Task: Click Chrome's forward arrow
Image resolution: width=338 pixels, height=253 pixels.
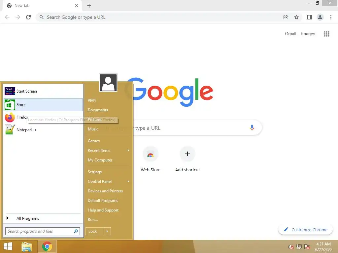Action: pos(18,17)
